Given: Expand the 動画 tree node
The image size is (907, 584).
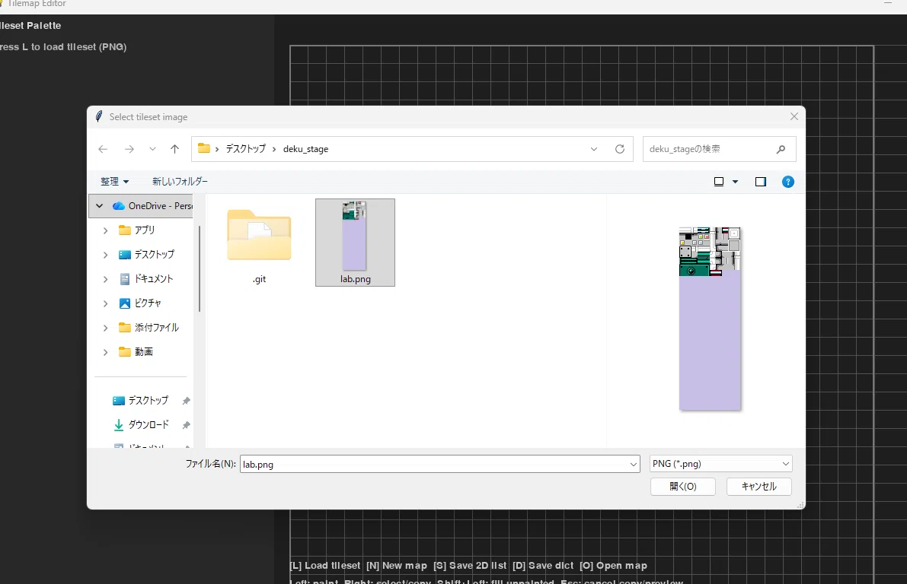Looking at the screenshot, I should 105,352.
